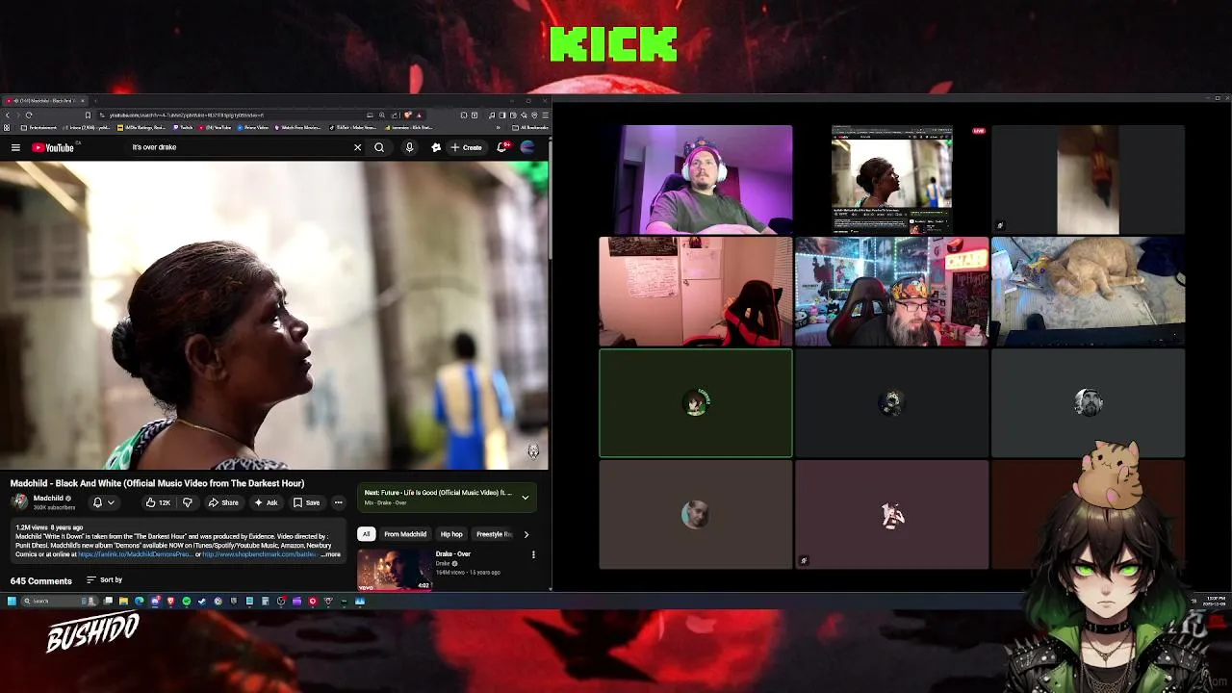1232x693 pixels.
Task: Click the YouTube page vertical scrollbar
Action: click(550, 197)
